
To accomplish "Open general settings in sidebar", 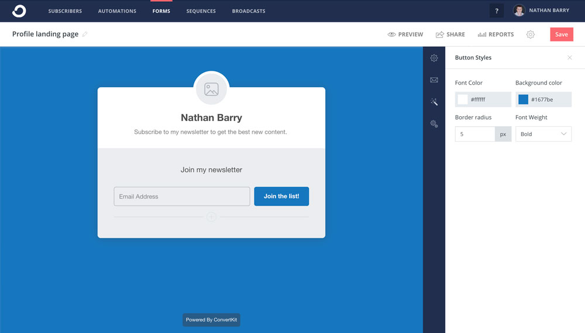I will tap(434, 58).
